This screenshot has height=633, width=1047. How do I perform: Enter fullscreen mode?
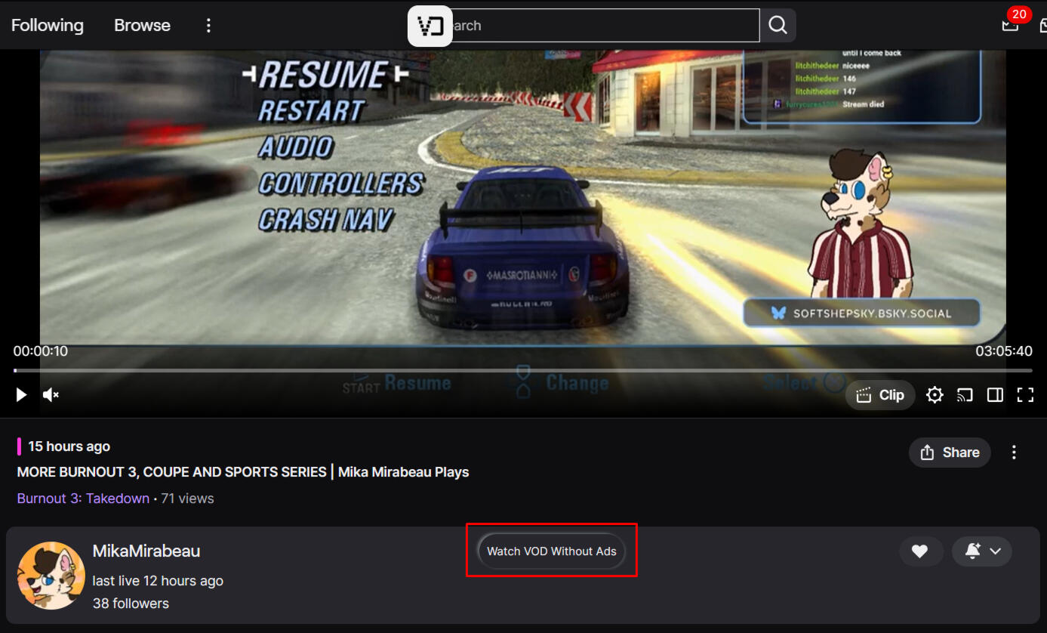1025,395
